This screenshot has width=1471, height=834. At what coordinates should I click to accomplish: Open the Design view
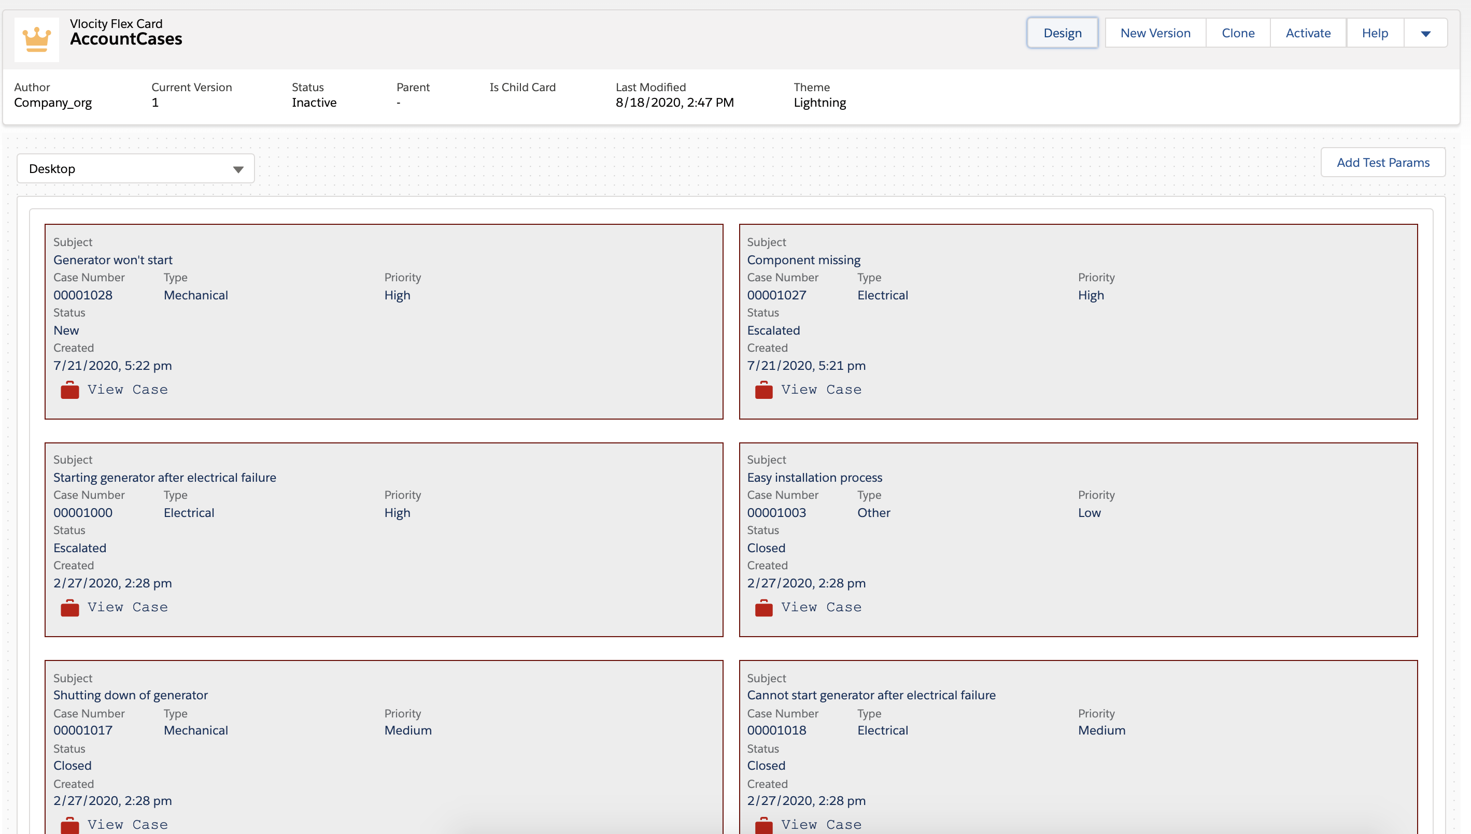pyautogui.click(x=1063, y=33)
